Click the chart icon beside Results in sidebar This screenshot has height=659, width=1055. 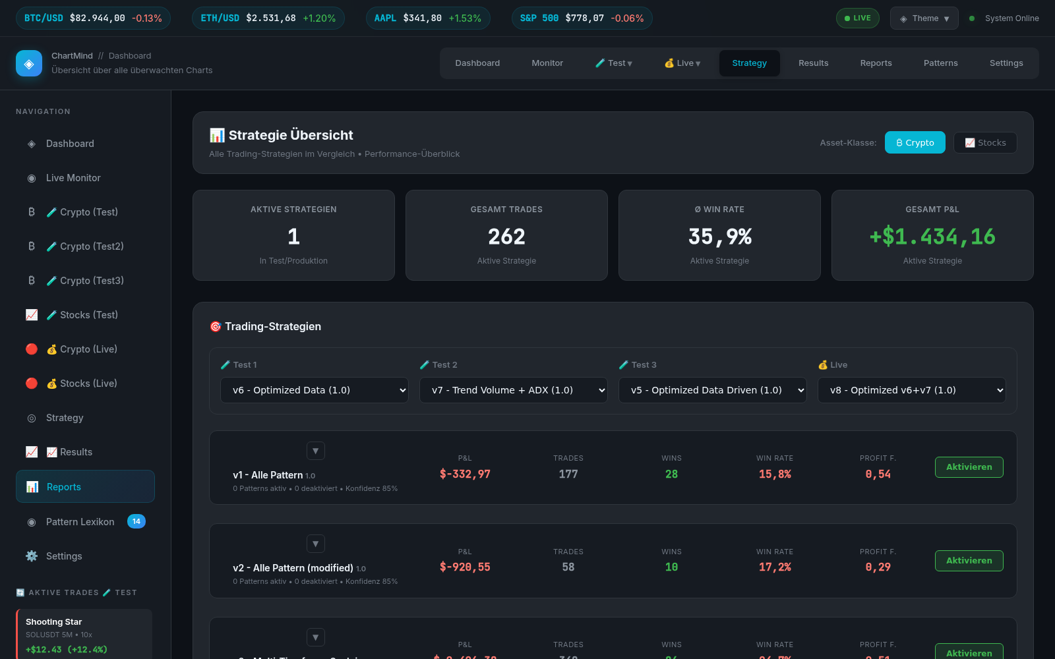[x=32, y=452]
